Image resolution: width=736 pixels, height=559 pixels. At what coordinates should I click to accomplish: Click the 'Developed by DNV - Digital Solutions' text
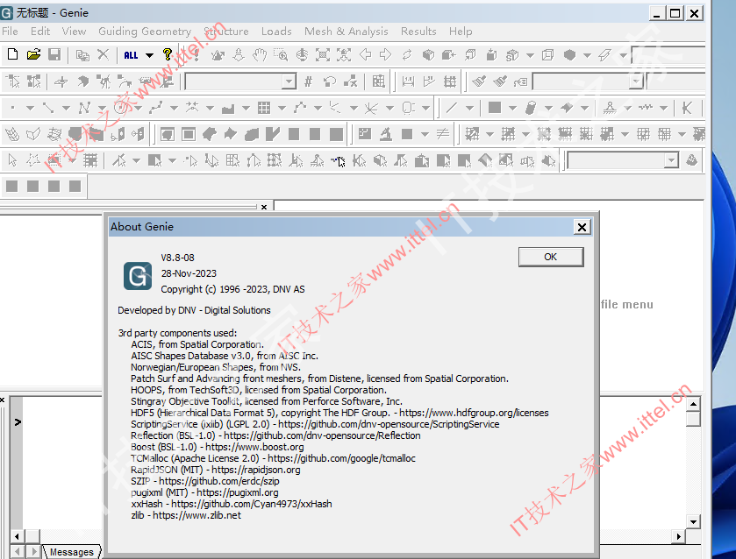[x=195, y=310]
